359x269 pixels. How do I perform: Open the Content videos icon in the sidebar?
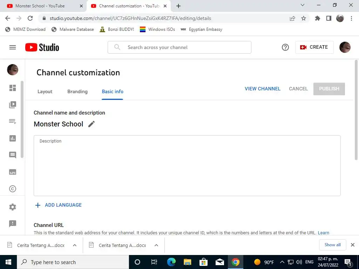[x=13, y=105]
